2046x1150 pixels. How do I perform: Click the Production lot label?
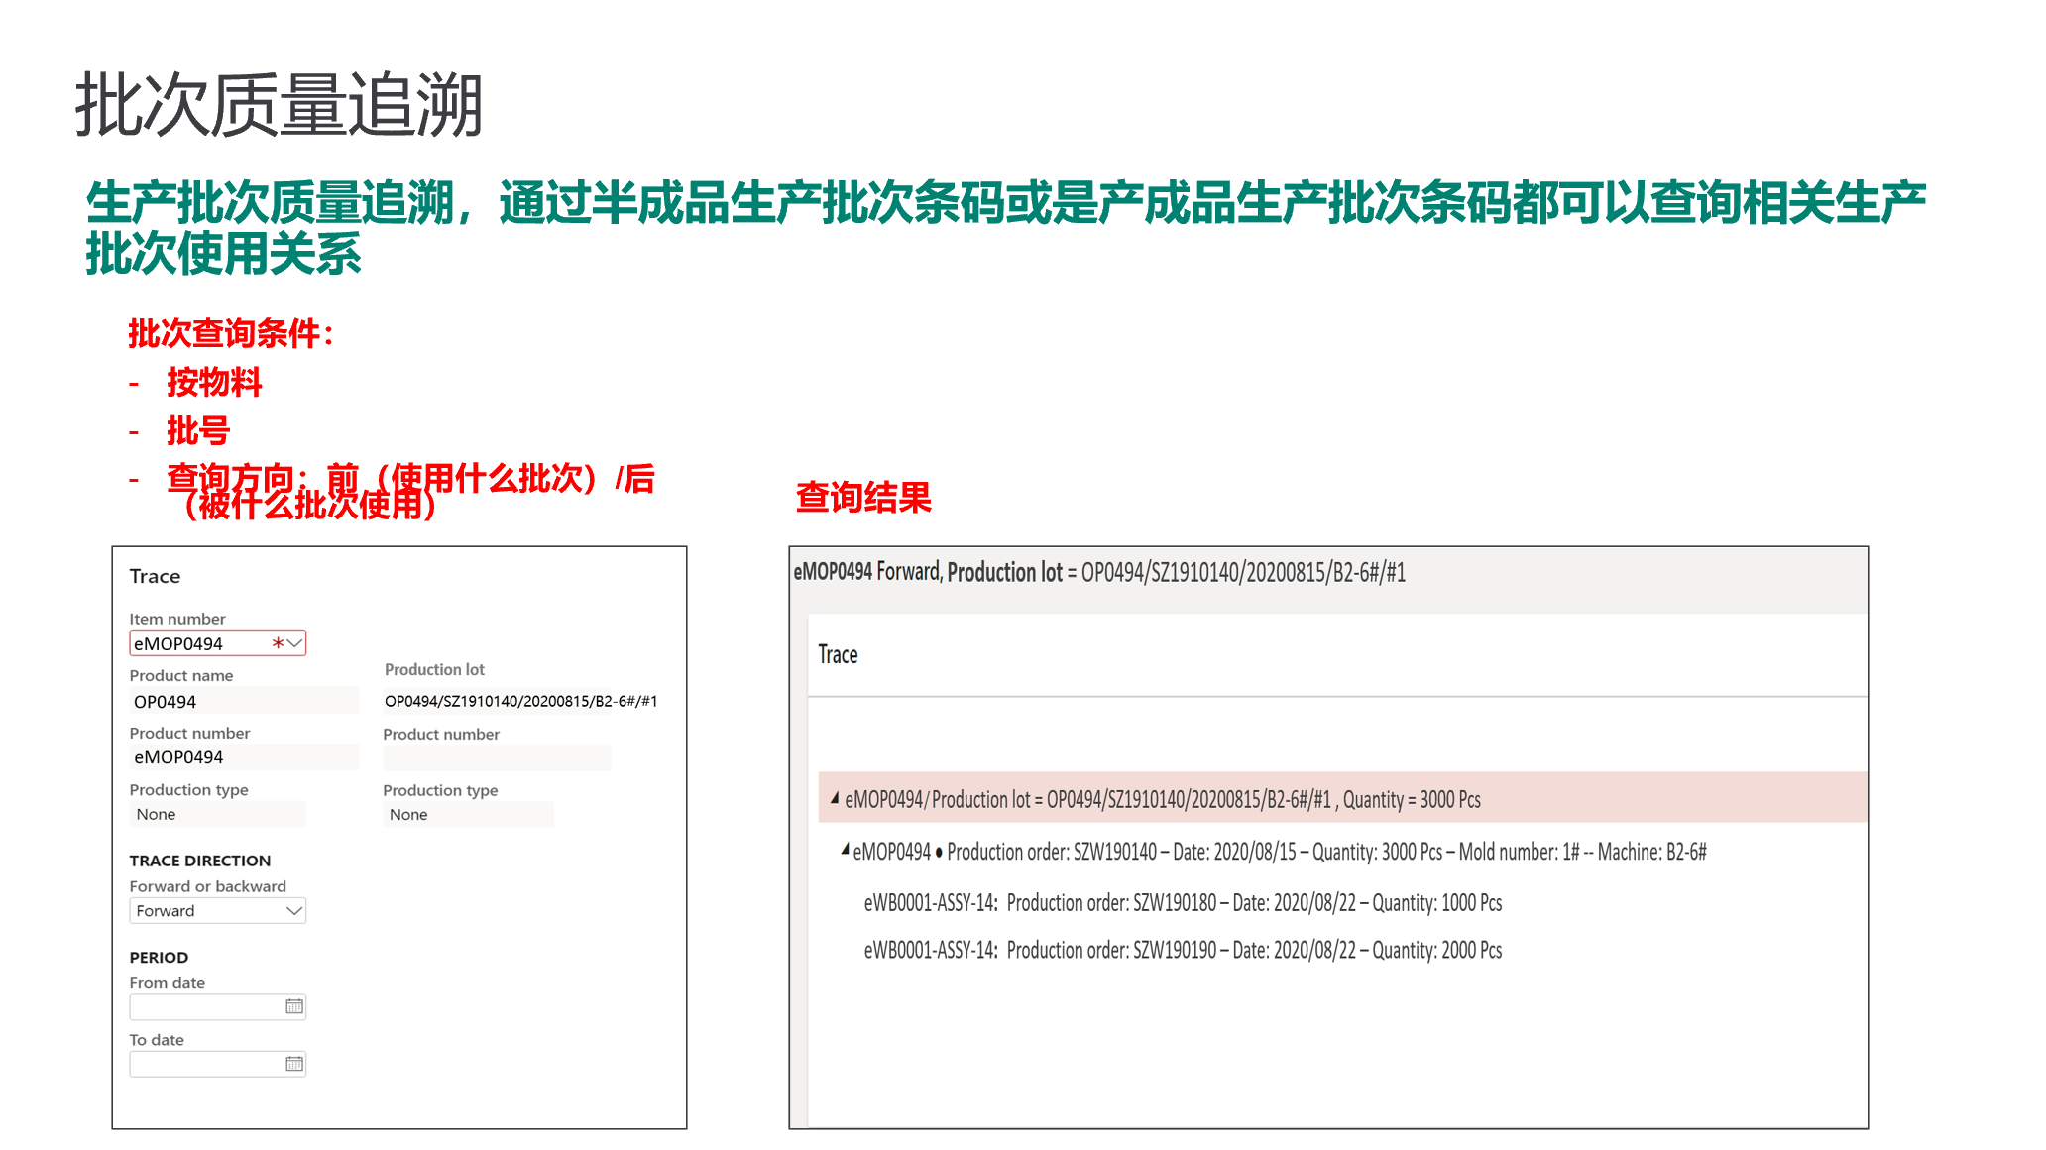tap(434, 669)
